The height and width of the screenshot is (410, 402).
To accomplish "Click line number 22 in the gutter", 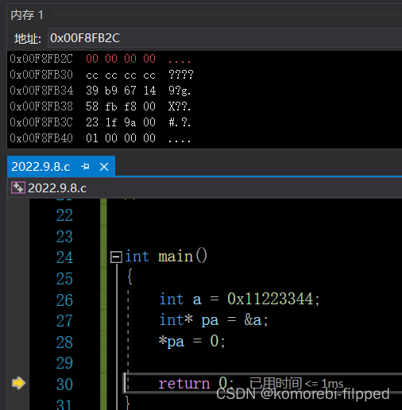I will point(64,215).
